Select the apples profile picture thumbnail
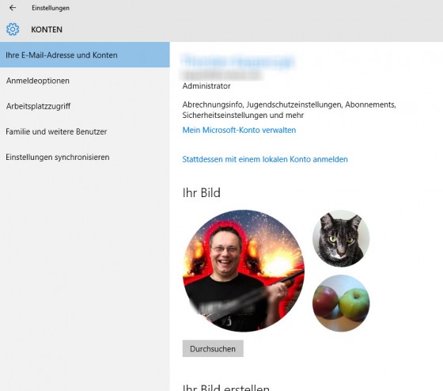443x391 pixels. 341,303
